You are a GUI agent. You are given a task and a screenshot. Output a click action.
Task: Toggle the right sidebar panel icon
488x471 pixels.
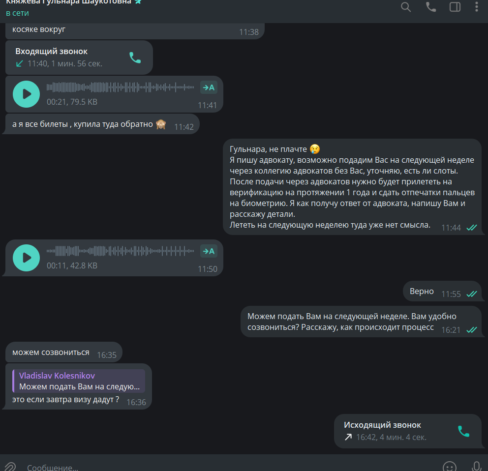(x=455, y=7)
